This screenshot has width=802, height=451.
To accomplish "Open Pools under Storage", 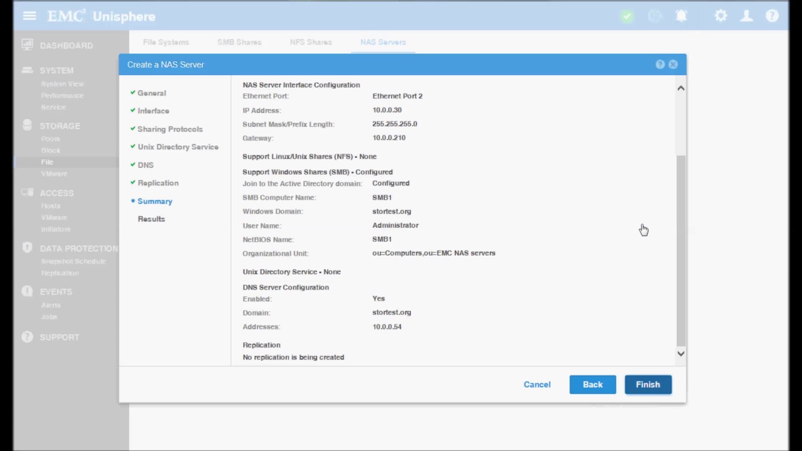I will pos(51,138).
